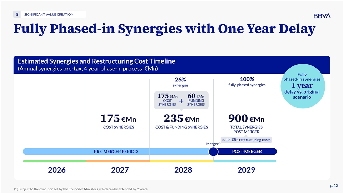Click the Estimated Synergies header banner
The height and width of the screenshot is (193, 343).
171,65
